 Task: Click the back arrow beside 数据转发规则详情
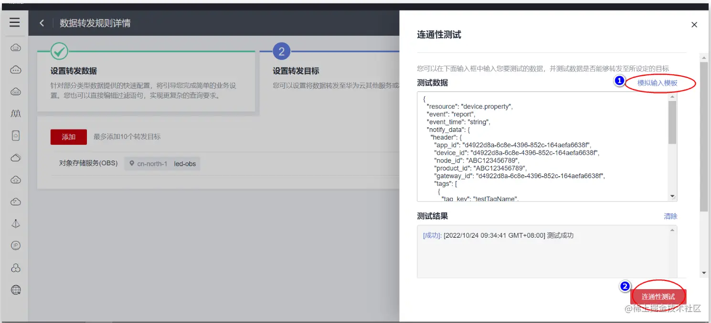pos(42,22)
